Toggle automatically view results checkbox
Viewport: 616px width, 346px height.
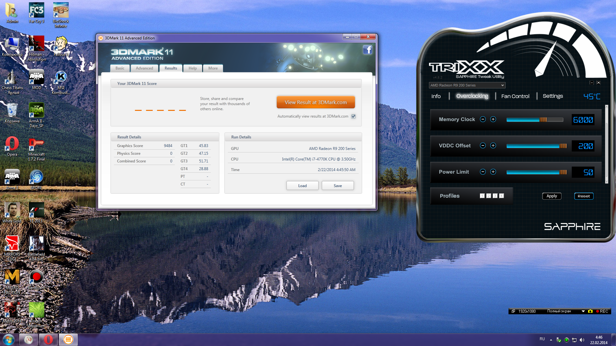pos(353,116)
